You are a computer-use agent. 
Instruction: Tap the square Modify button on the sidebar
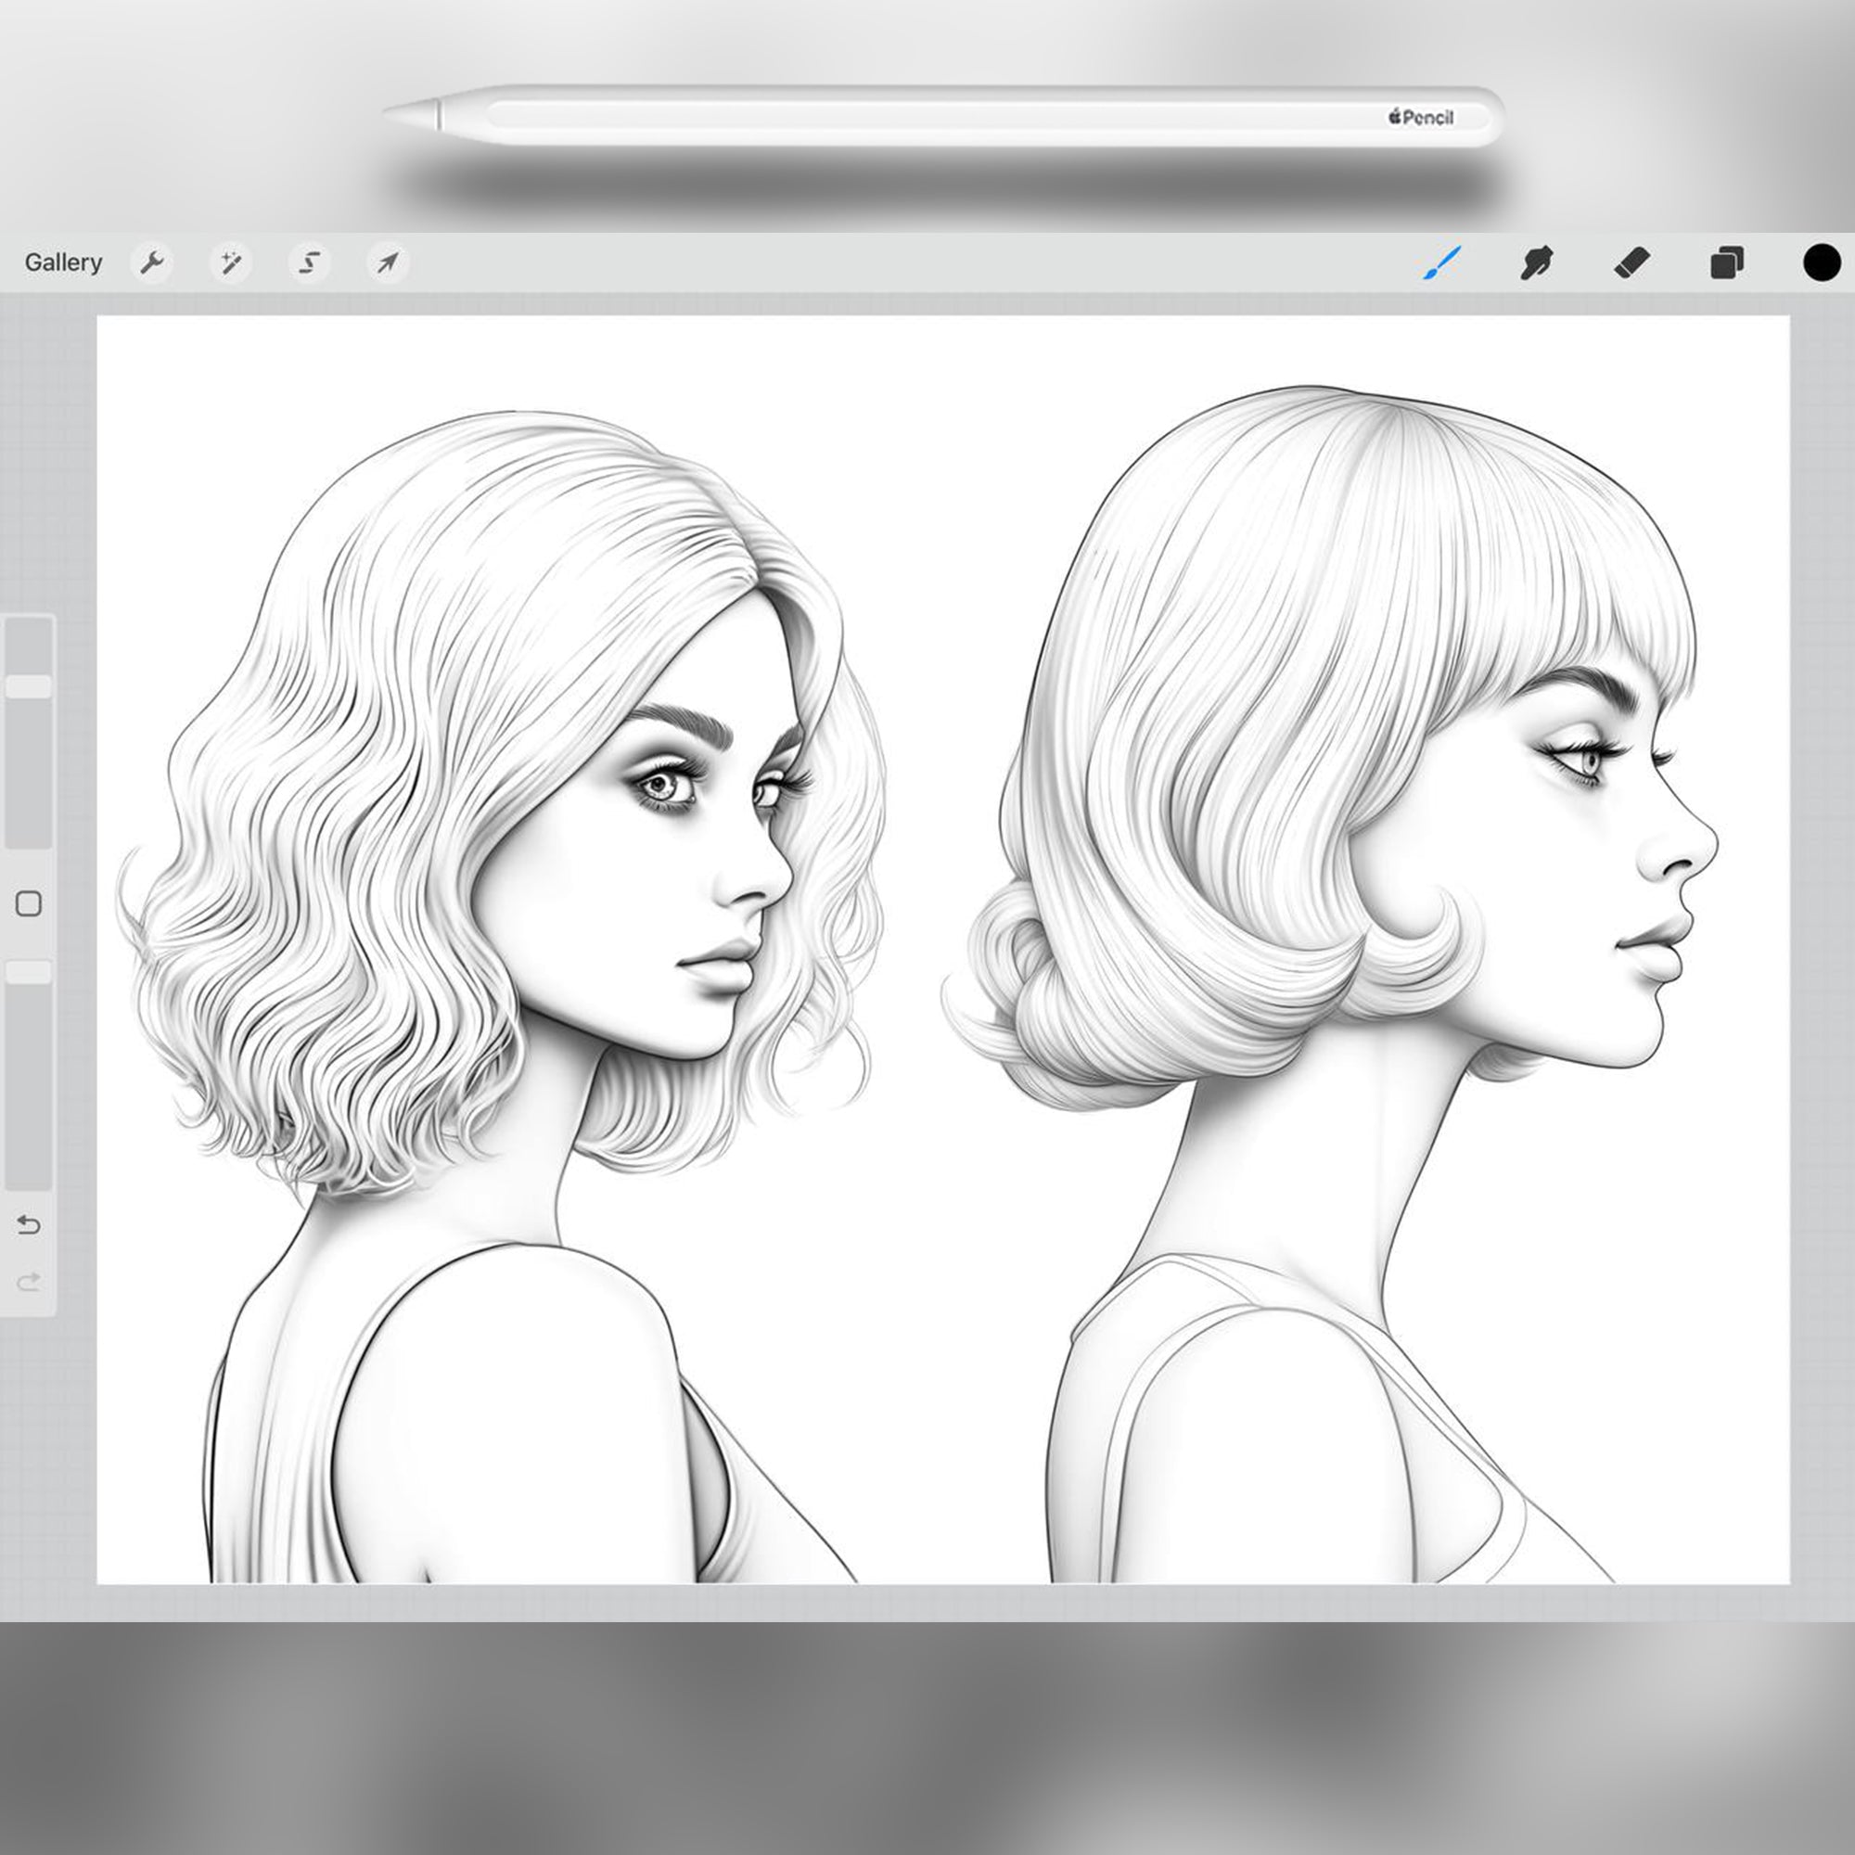29,904
